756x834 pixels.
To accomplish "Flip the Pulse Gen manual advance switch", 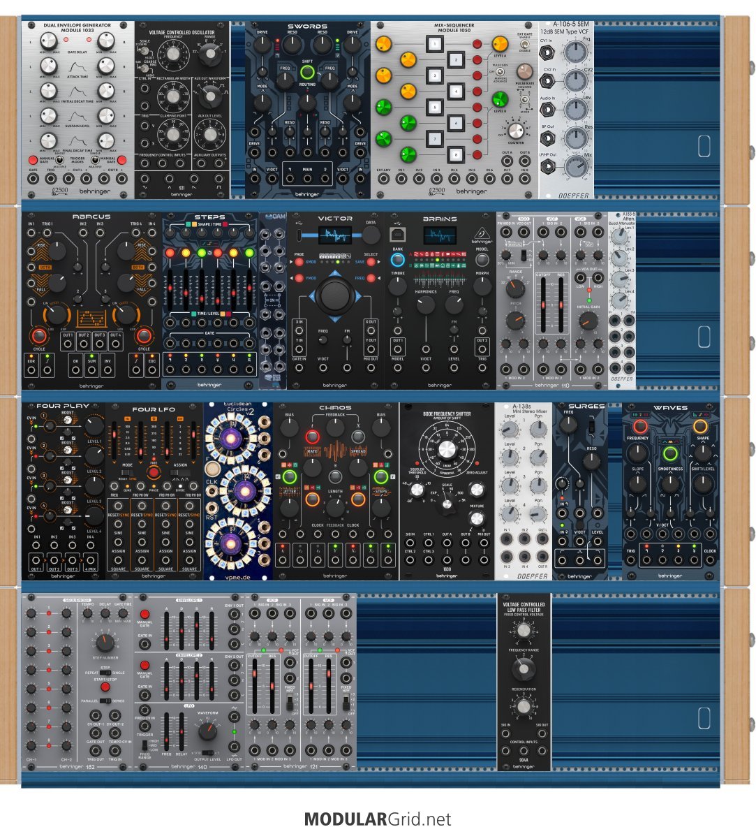I will [501, 72].
